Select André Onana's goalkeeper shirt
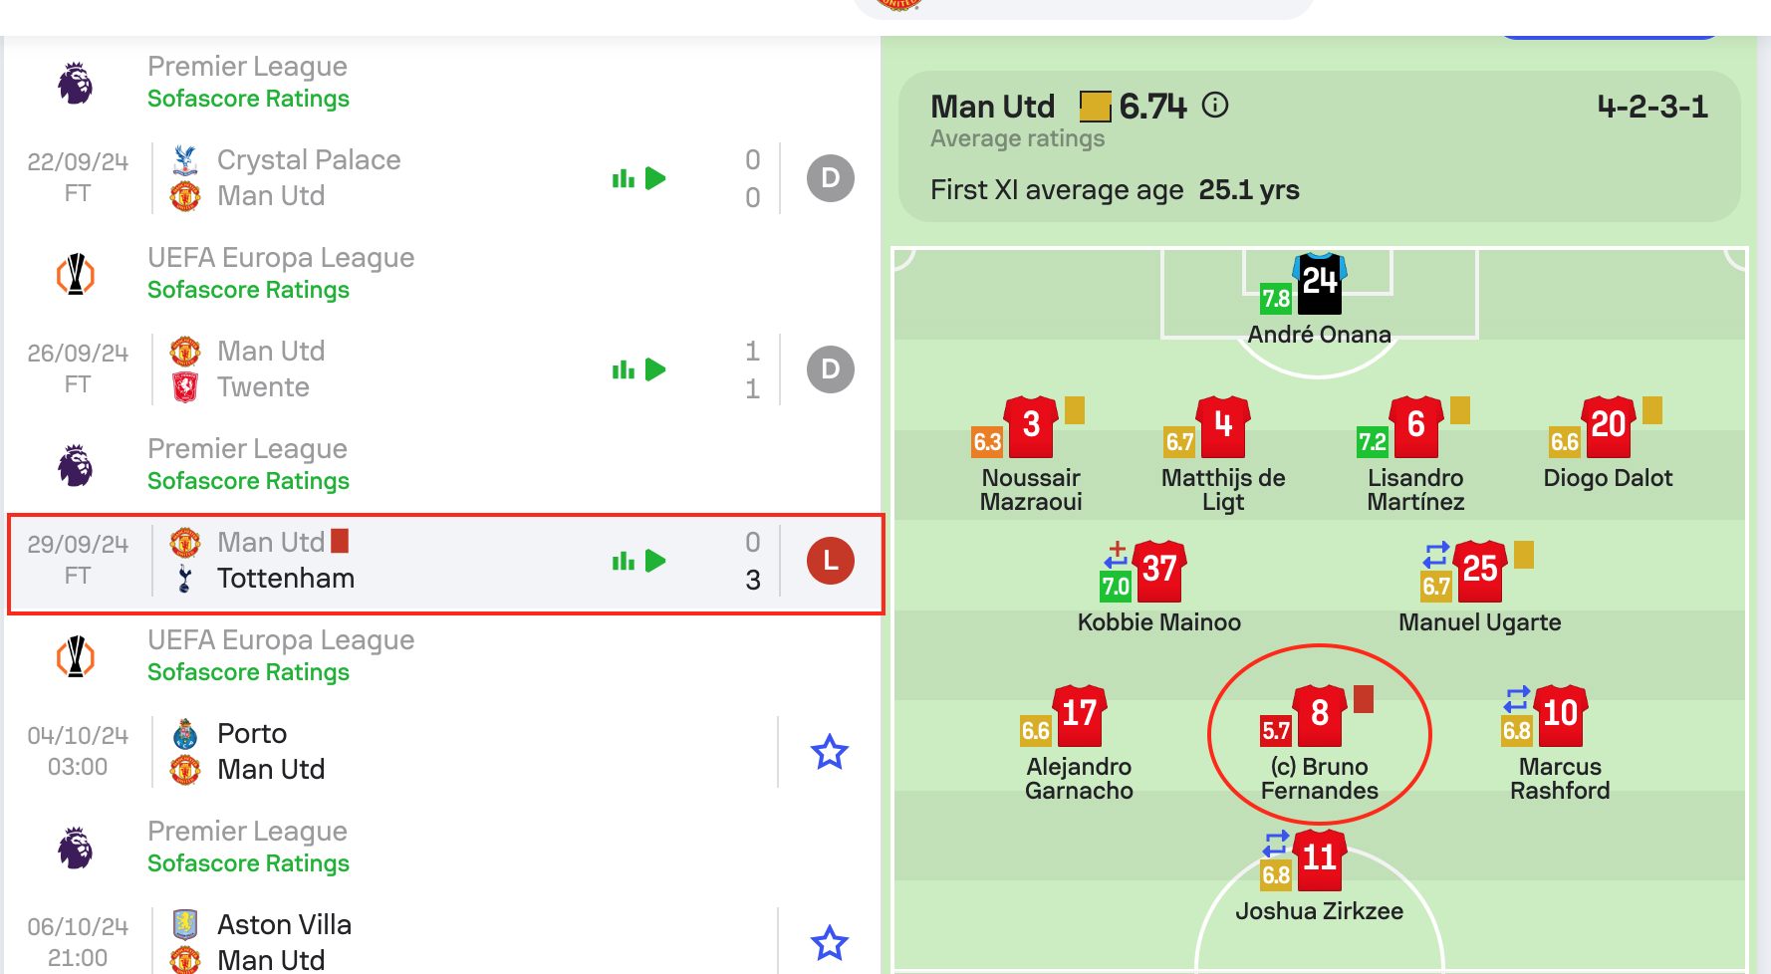This screenshot has width=1771, height=974. 1320,284
